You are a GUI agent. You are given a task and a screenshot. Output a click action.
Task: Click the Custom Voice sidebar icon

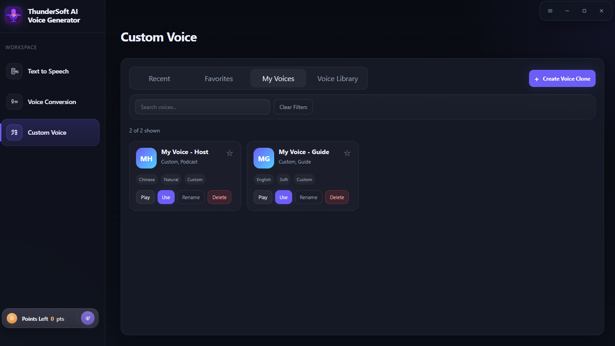point(14,132)
